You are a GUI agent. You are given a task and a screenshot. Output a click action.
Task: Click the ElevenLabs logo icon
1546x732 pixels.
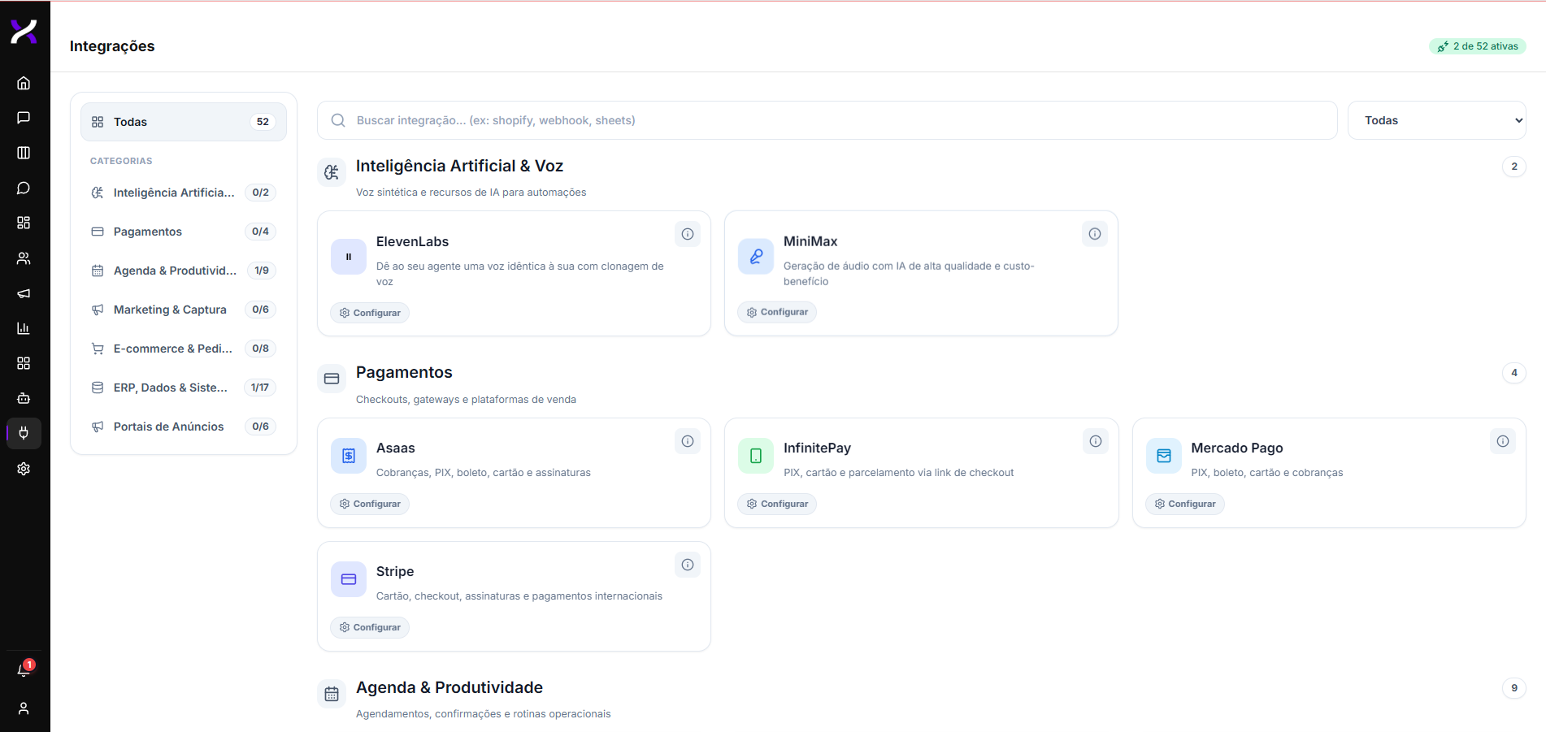349,257
